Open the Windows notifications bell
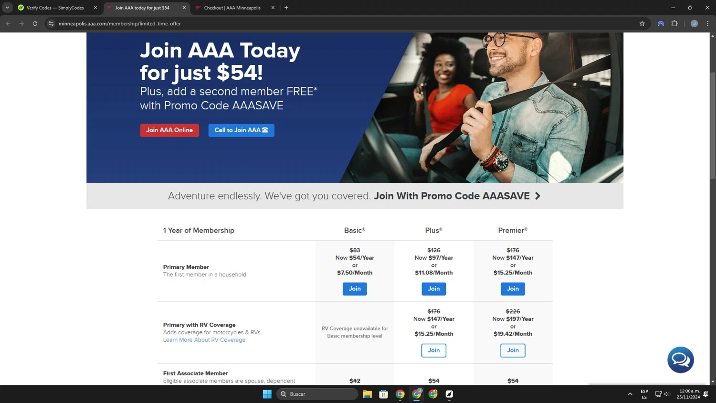The width and height of the screenshot is (716, 403). click(706, 394)
